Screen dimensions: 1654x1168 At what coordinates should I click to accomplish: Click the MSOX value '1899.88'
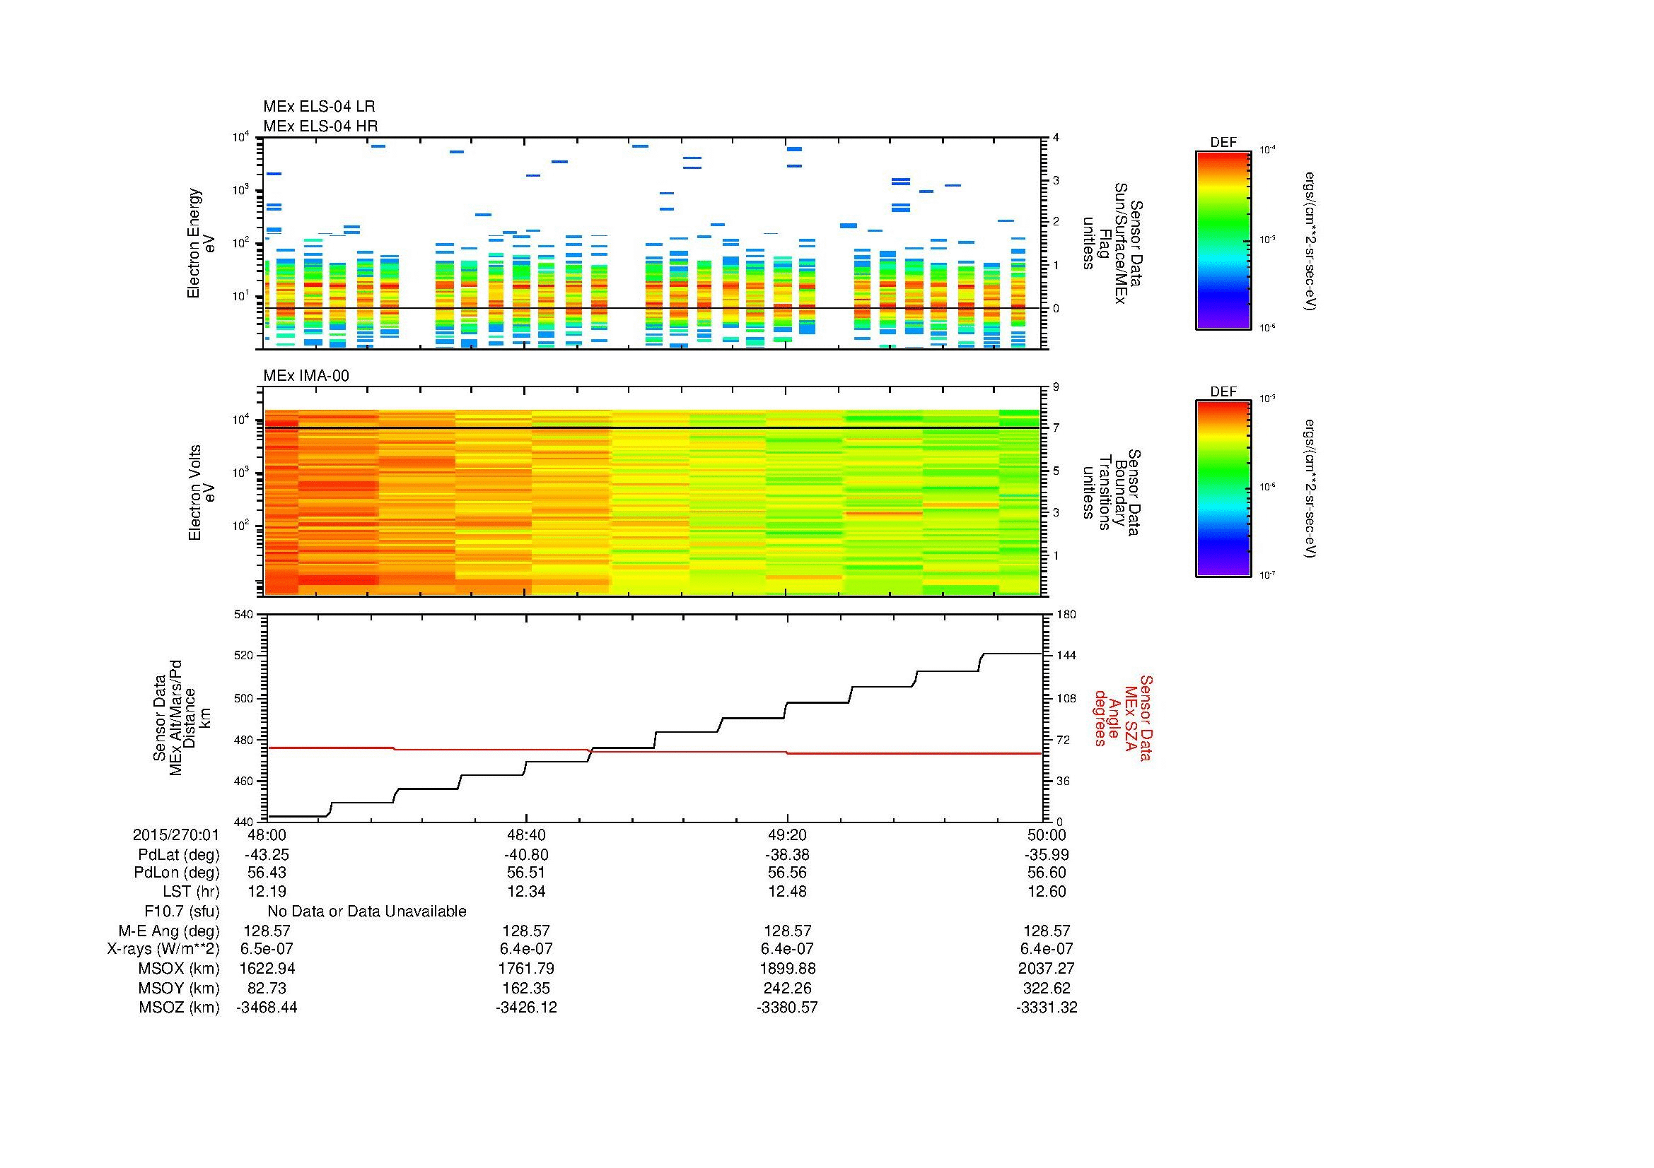pos(787,969)
